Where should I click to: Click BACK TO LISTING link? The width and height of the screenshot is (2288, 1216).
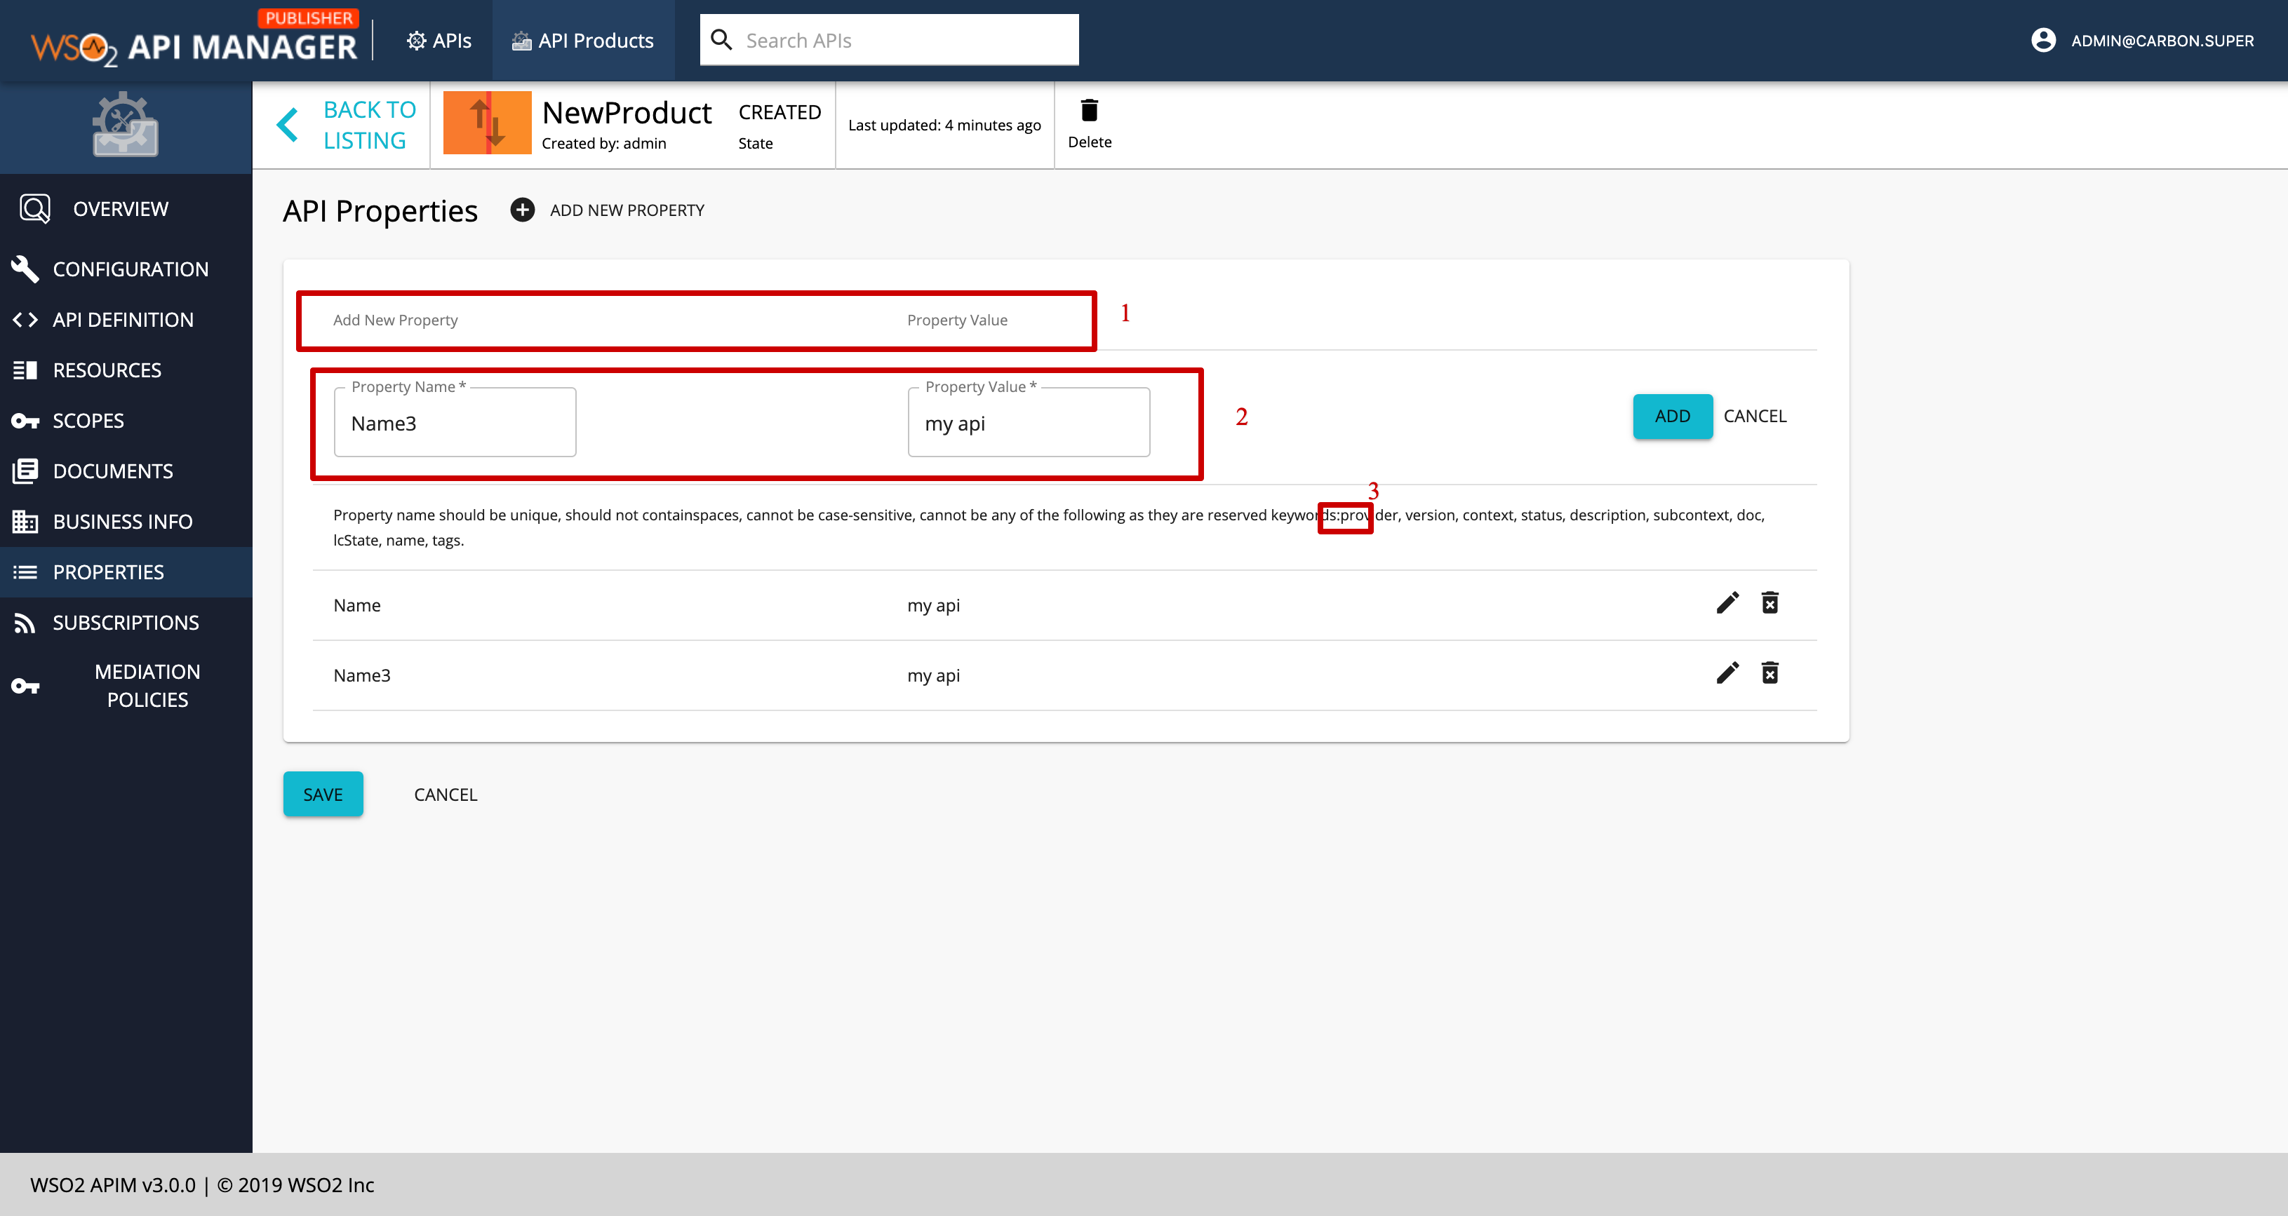[370, 124]
